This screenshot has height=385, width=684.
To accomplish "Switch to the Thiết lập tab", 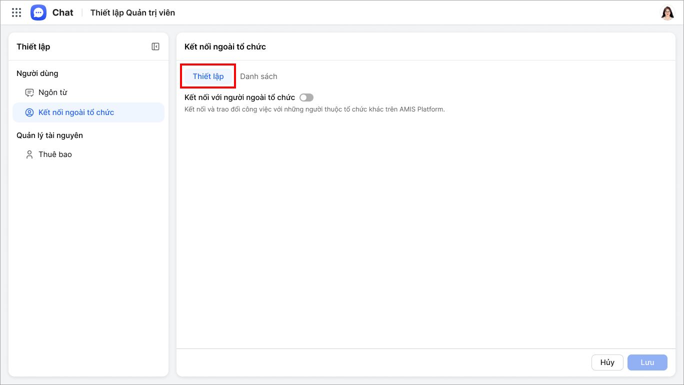I will (x=208, y=76).
